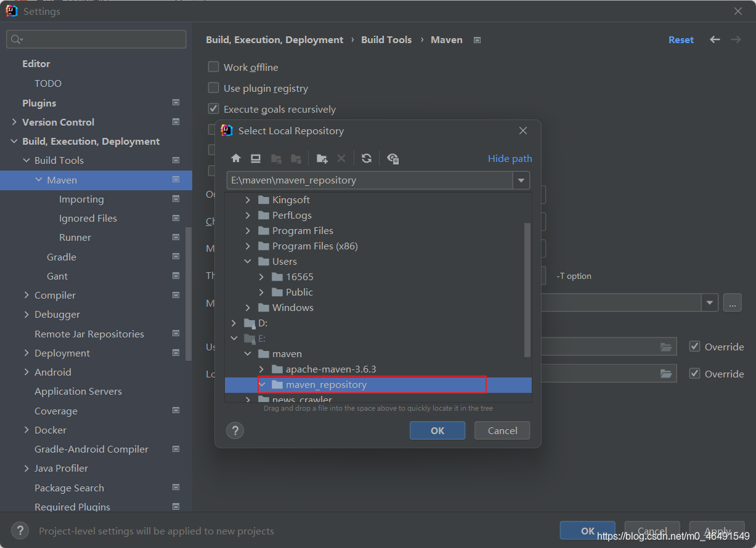Cancel the Select Local Repository dialog
This screenshot has height=548, width=756.
(x=503, y=430)
